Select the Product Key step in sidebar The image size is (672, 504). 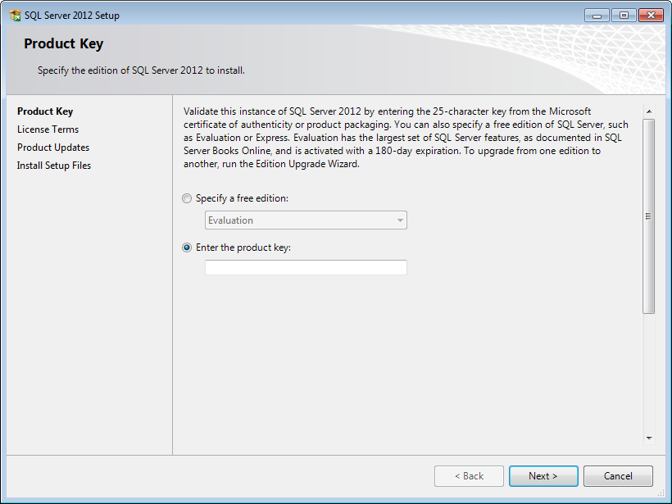click(45, 111)
